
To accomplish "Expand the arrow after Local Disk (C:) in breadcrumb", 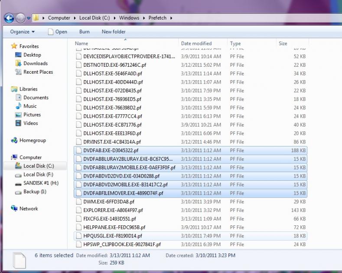I will [x=114, y=18].
